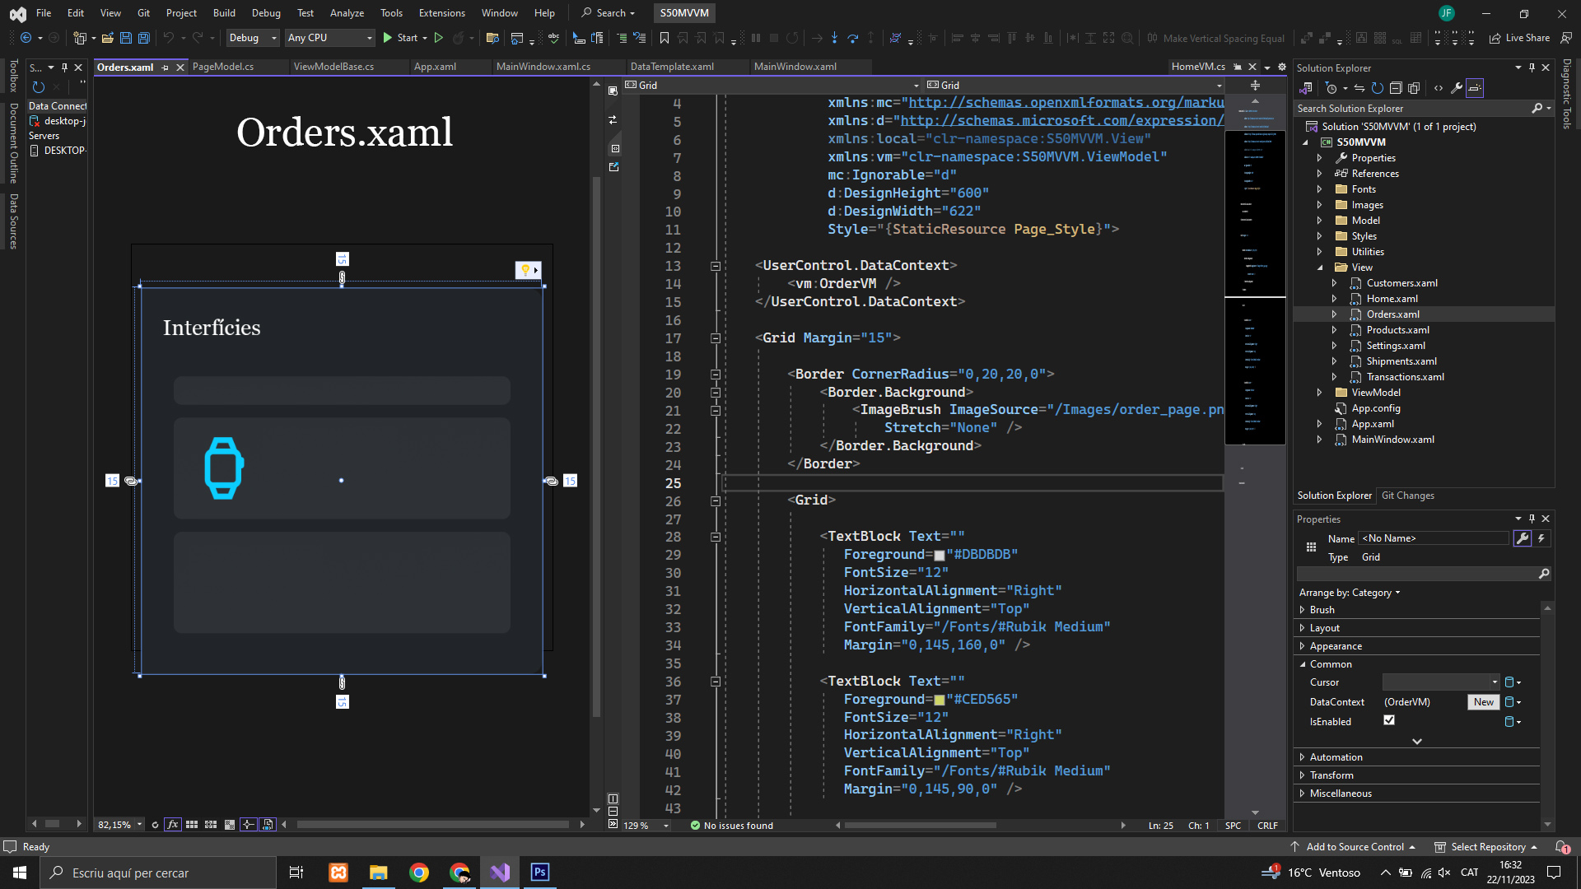Toggle snapping to gridlines in designer
This screenshot has height=889, width=1581.
pyautogui.click(x=211, y=825)
